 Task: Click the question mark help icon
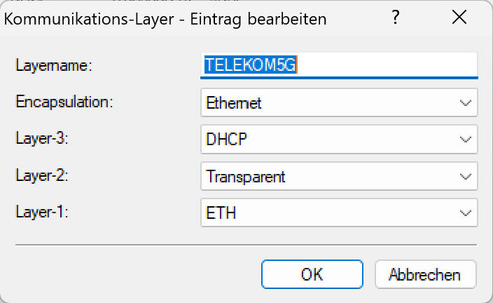[396, 18]
